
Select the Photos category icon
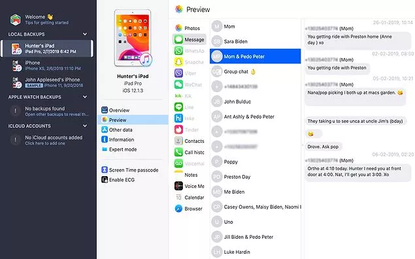point(178,28)
